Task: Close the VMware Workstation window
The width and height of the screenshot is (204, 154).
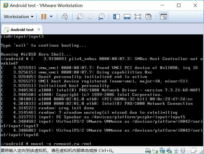Action: [x=195, y=5]
